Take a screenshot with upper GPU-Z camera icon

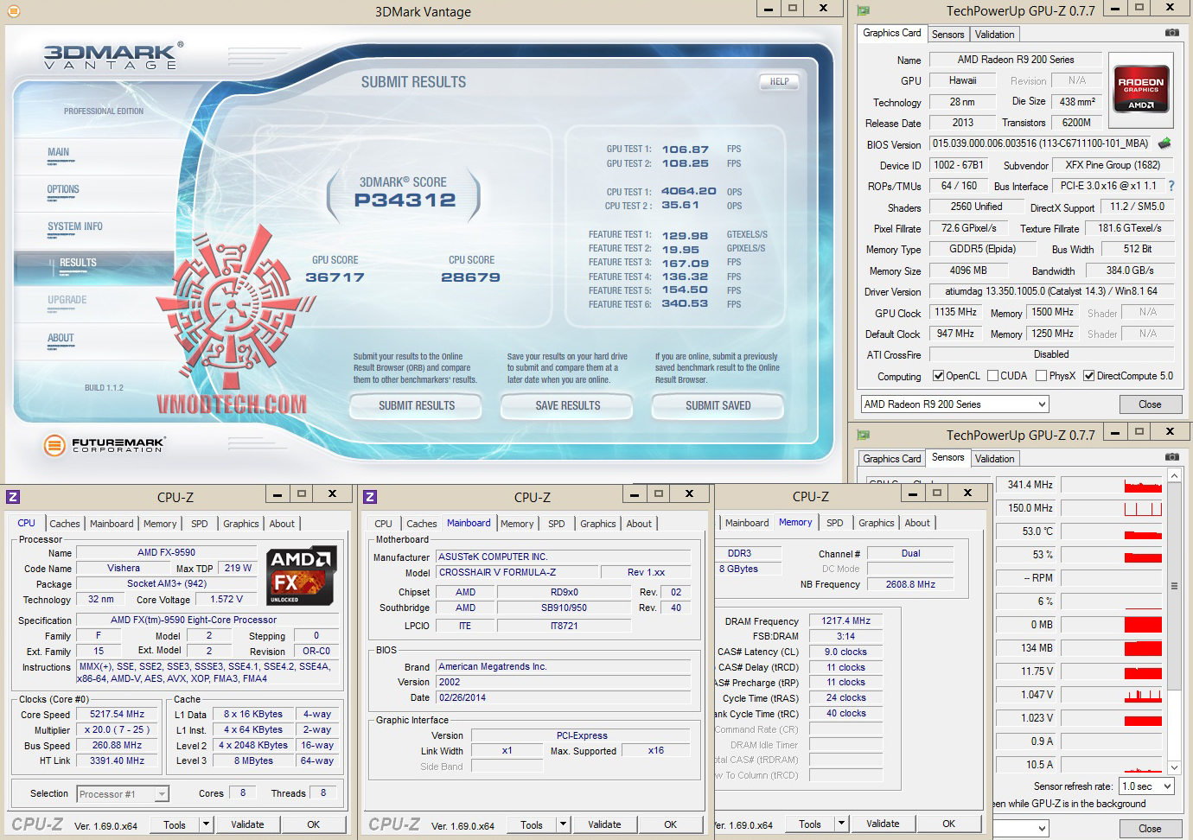1171,33
